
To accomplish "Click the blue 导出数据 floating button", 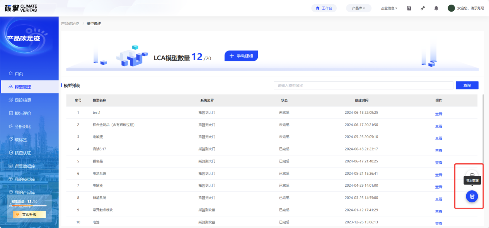I will 472,196.
